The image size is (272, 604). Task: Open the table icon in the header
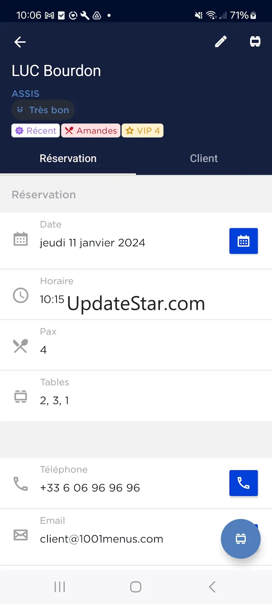[x=255, y=41]
